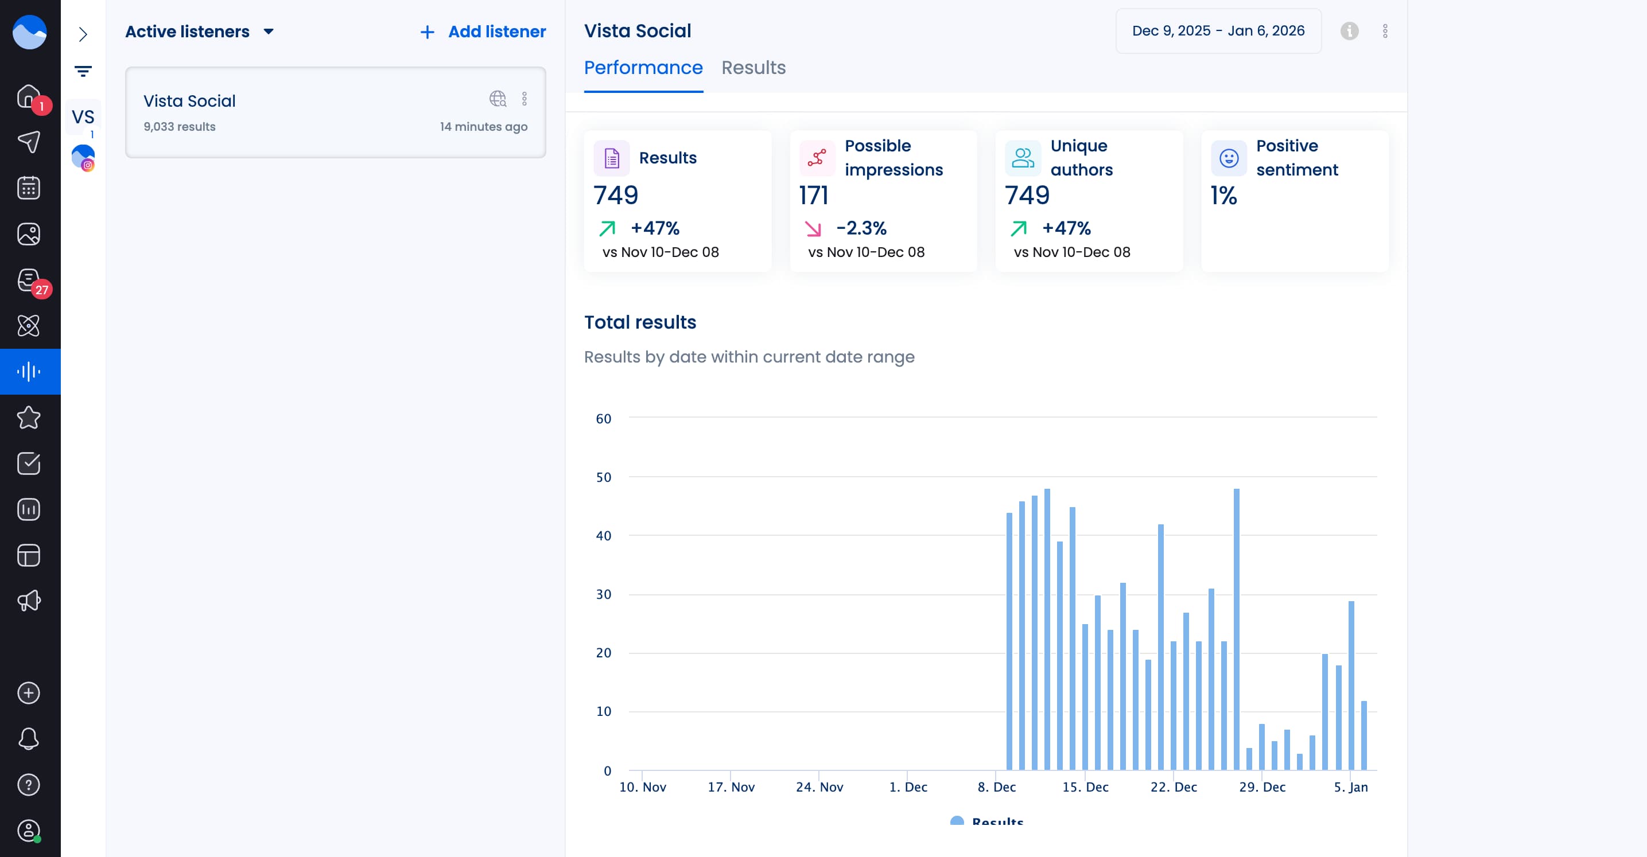The image size is (1647, 857).
Task: Open the inbox icon showing 27 notifications
Action: point(29,280)
